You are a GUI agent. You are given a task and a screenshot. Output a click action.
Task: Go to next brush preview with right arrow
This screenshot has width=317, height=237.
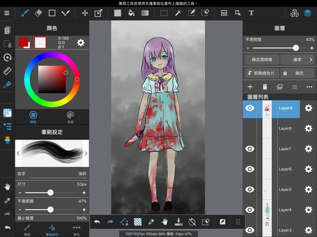point(86,153)
